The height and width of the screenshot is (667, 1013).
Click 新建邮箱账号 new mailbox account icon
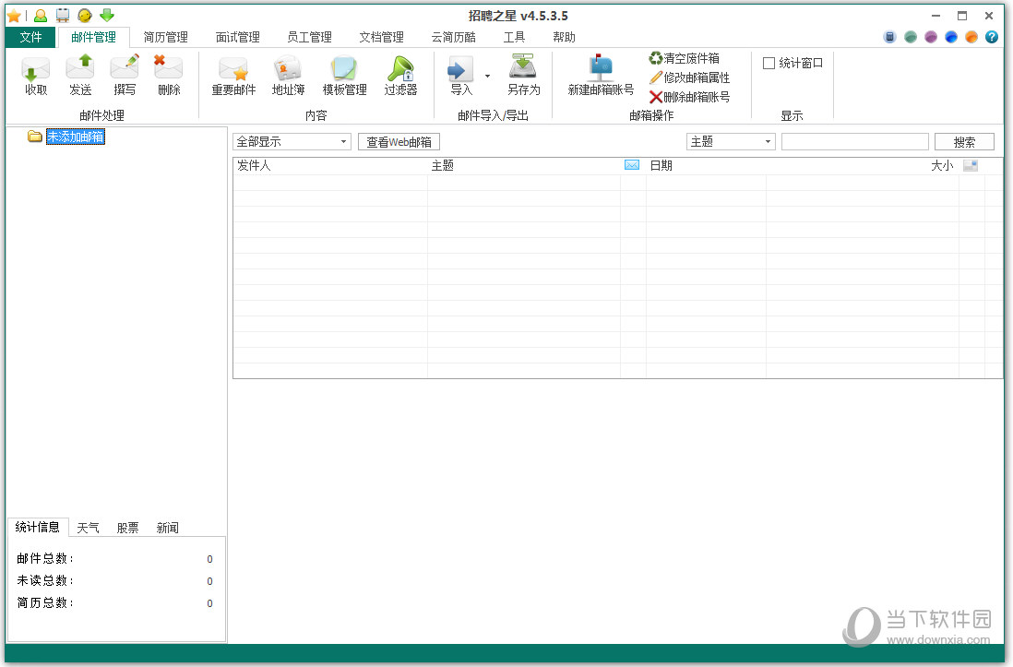(x=601, y=74)
